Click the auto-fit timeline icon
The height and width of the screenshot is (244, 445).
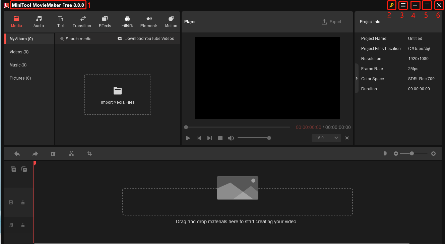click(385, 153)
